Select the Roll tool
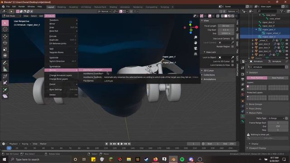 [5, 77]
